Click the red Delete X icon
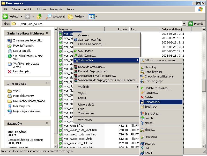This screenshot has height=156, width=207. click(142, 97)
